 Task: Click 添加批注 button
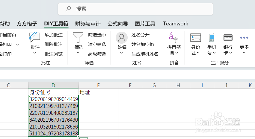pos(54,35)
